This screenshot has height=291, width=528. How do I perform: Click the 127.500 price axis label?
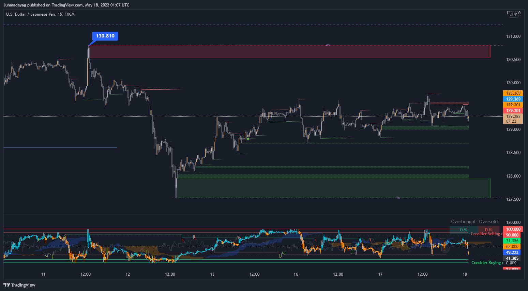pos(513,199)
